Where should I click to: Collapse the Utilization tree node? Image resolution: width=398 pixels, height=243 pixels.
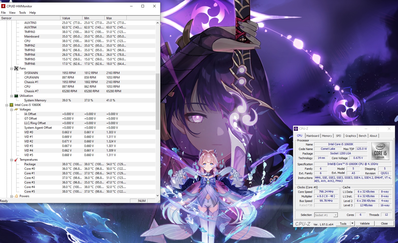click(11, 96)
